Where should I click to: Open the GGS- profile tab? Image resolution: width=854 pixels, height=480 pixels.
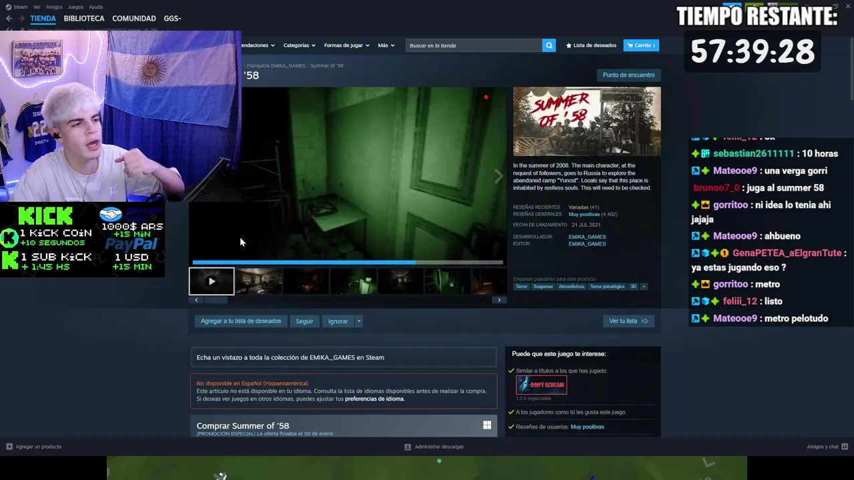(172, 19)
